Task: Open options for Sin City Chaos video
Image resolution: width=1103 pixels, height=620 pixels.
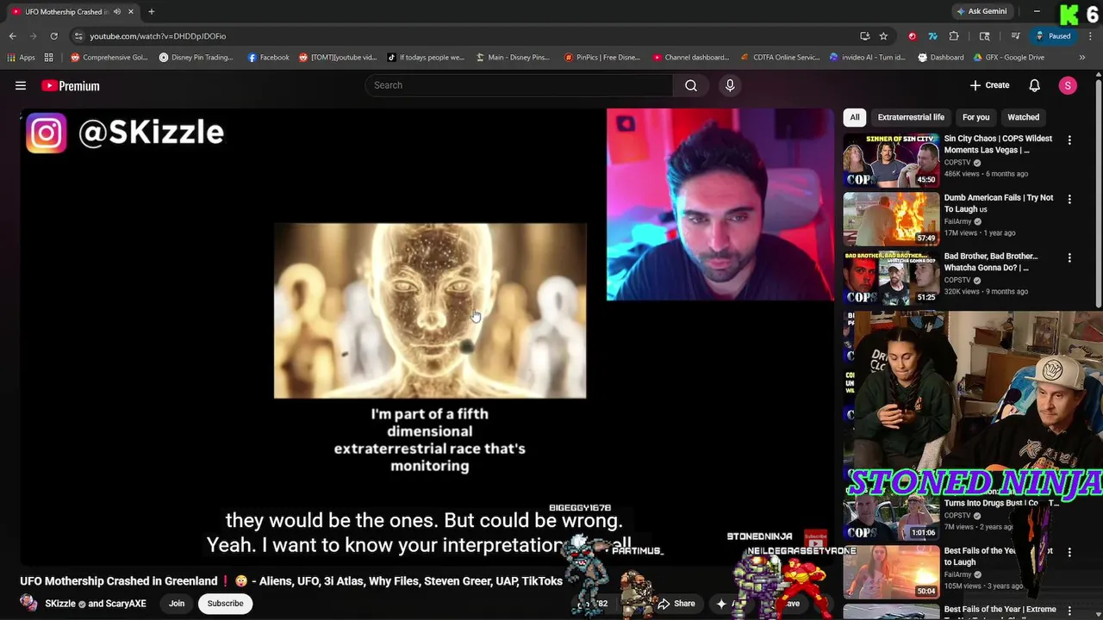Action: pos(1069,140)
